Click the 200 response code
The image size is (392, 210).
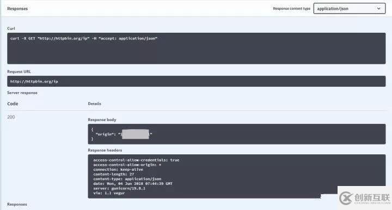click(11, 117)
